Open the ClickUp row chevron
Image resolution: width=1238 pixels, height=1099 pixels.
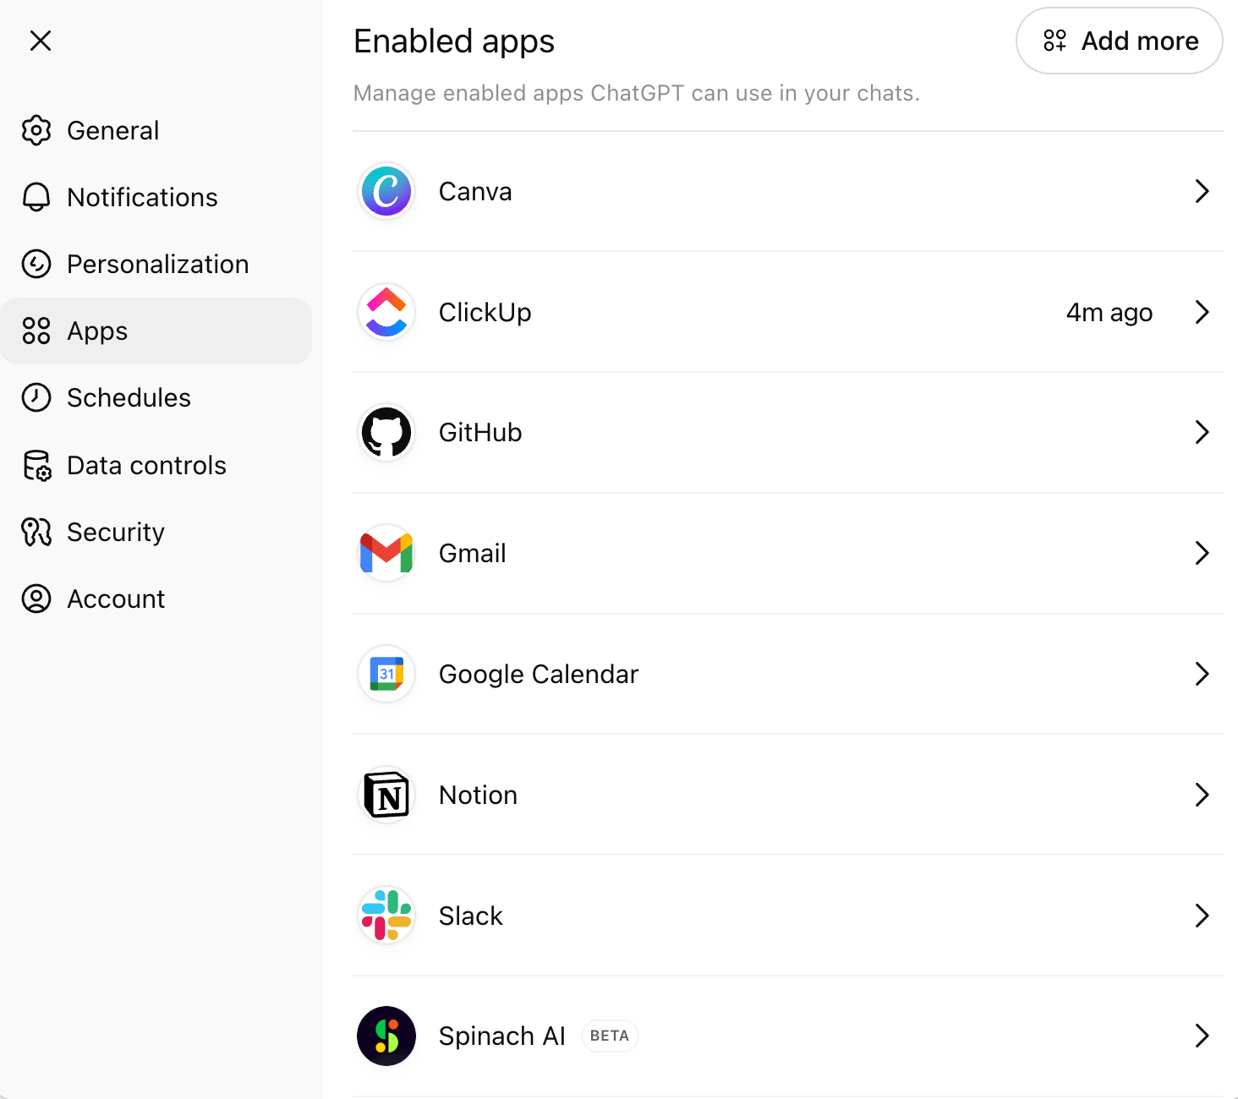click(x=1202, y=312)
